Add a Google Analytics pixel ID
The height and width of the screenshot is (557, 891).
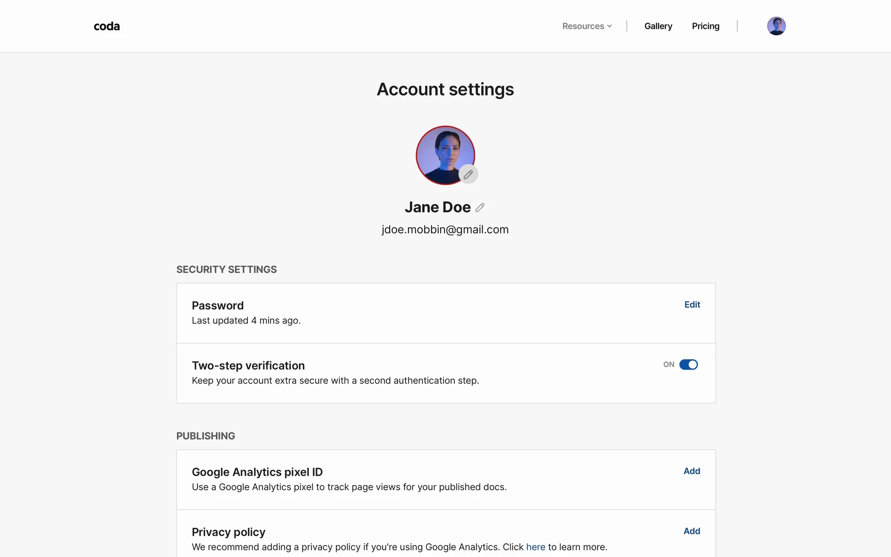[691, 471]
